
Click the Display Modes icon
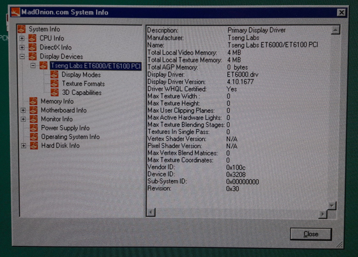point(54,75)
